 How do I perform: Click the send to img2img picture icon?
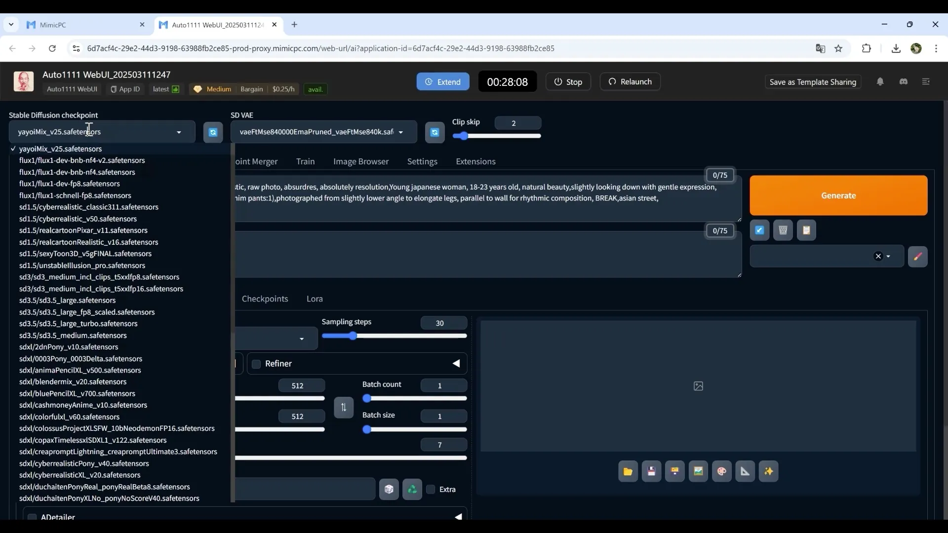tap(698, 471)
